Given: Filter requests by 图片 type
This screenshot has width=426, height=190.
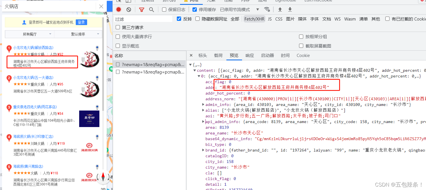Looking at the screenshot, I should (x=290, y=19).
